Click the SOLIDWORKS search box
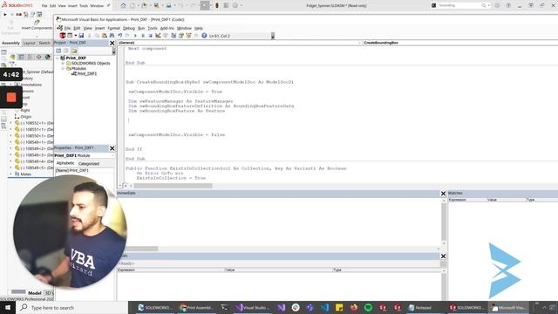 461,5
